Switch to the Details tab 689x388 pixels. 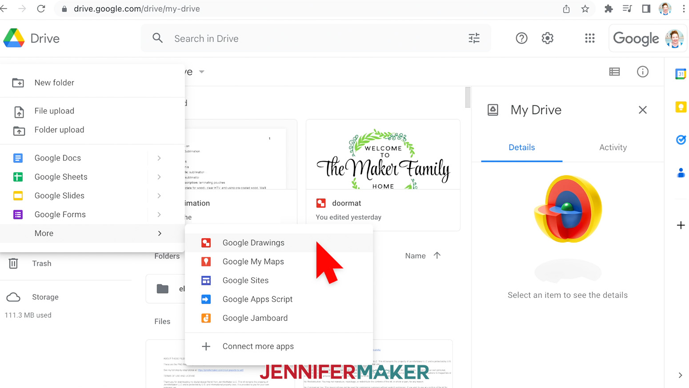click(521, 147)
